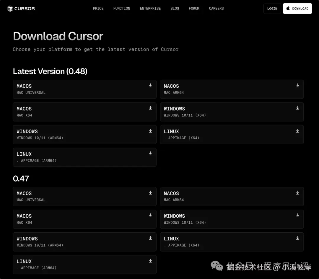Select WINDOWS 10/11 (ARM64) text in 0.47
The image size is (319, 279).
coord(40,245)
